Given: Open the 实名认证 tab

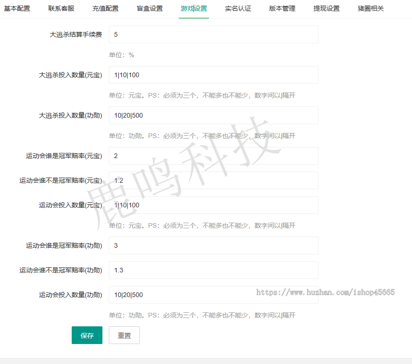Looking at the screenshot, I should 238,9.
